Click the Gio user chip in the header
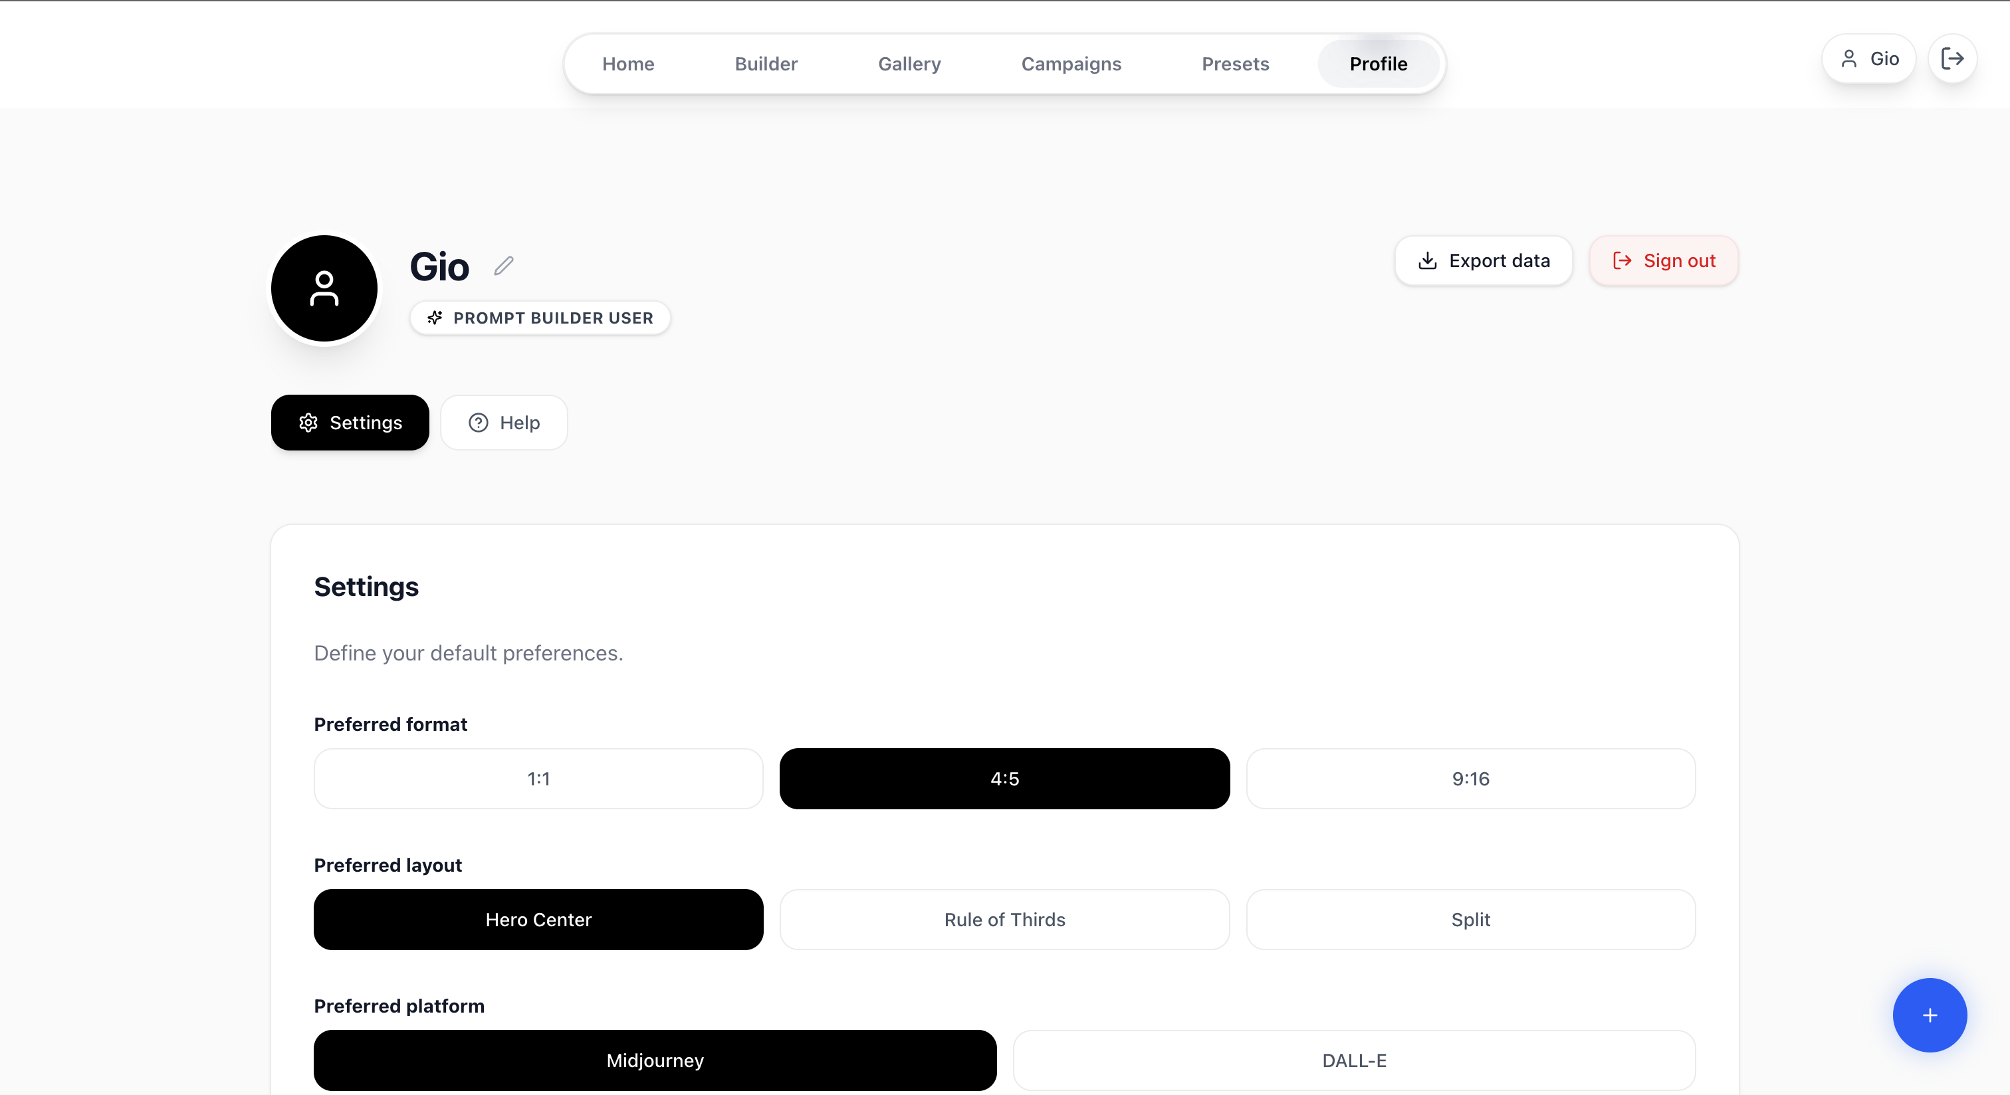Image resolution: width=2010 pixels, height=1095 pixels. [x=1868, y=58]
